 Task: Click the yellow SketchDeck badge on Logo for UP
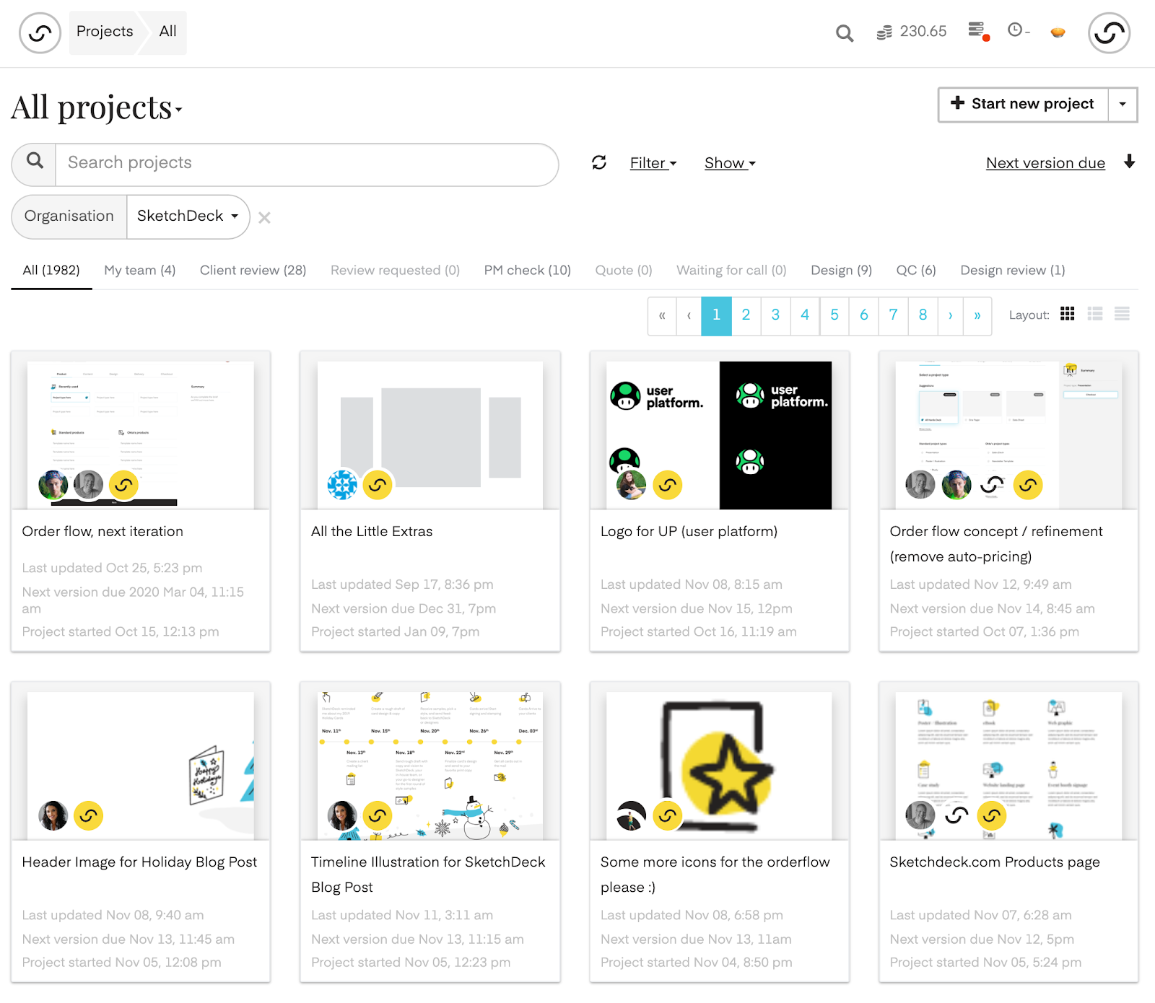[668, 485]
